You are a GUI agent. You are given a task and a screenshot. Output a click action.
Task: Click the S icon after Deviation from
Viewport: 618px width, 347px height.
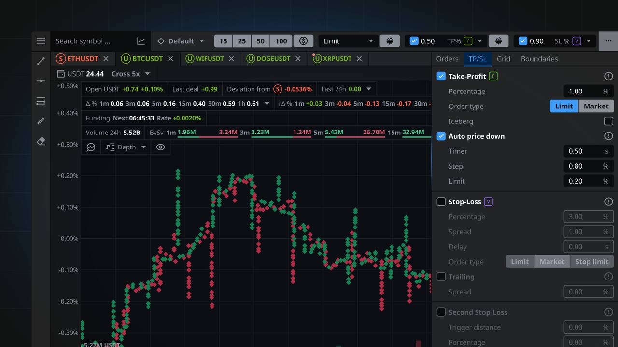coord(278,89)
